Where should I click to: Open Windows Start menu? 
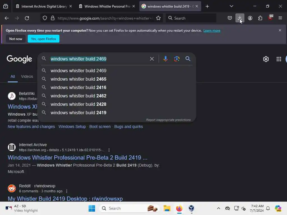coord(92,208)
